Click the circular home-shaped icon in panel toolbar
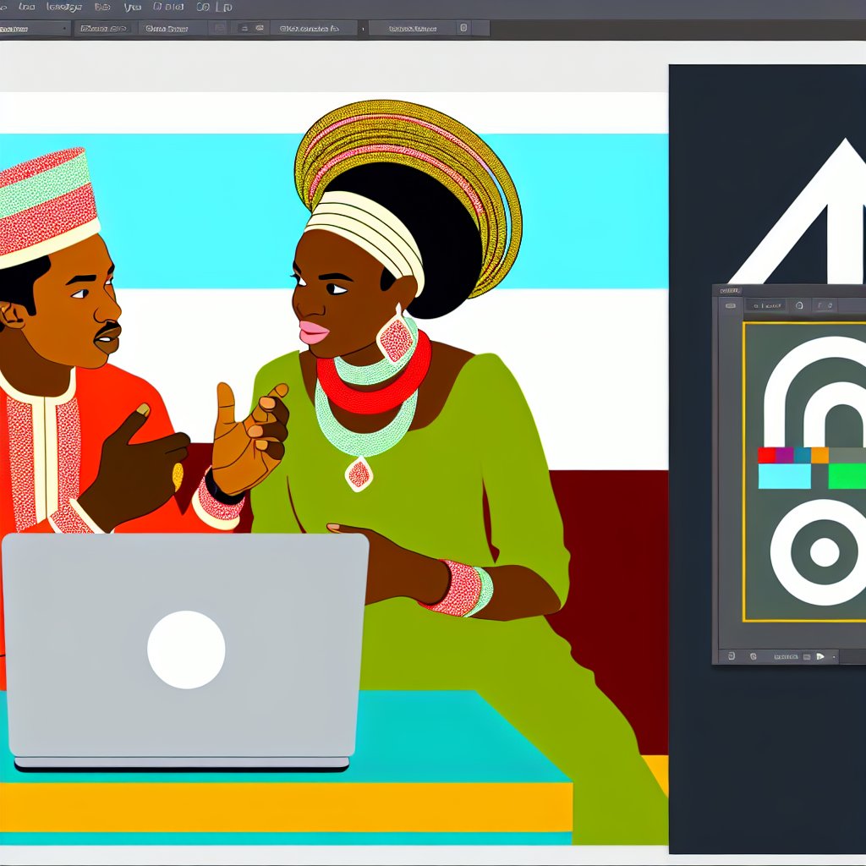Image resolution: width=866 pixels, height=866 pixels. (799, 305)
